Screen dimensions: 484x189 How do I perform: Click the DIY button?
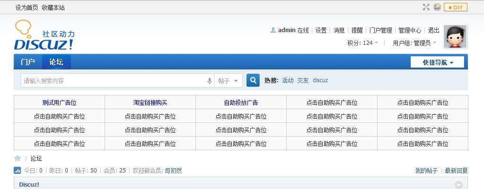click(455, 8)
